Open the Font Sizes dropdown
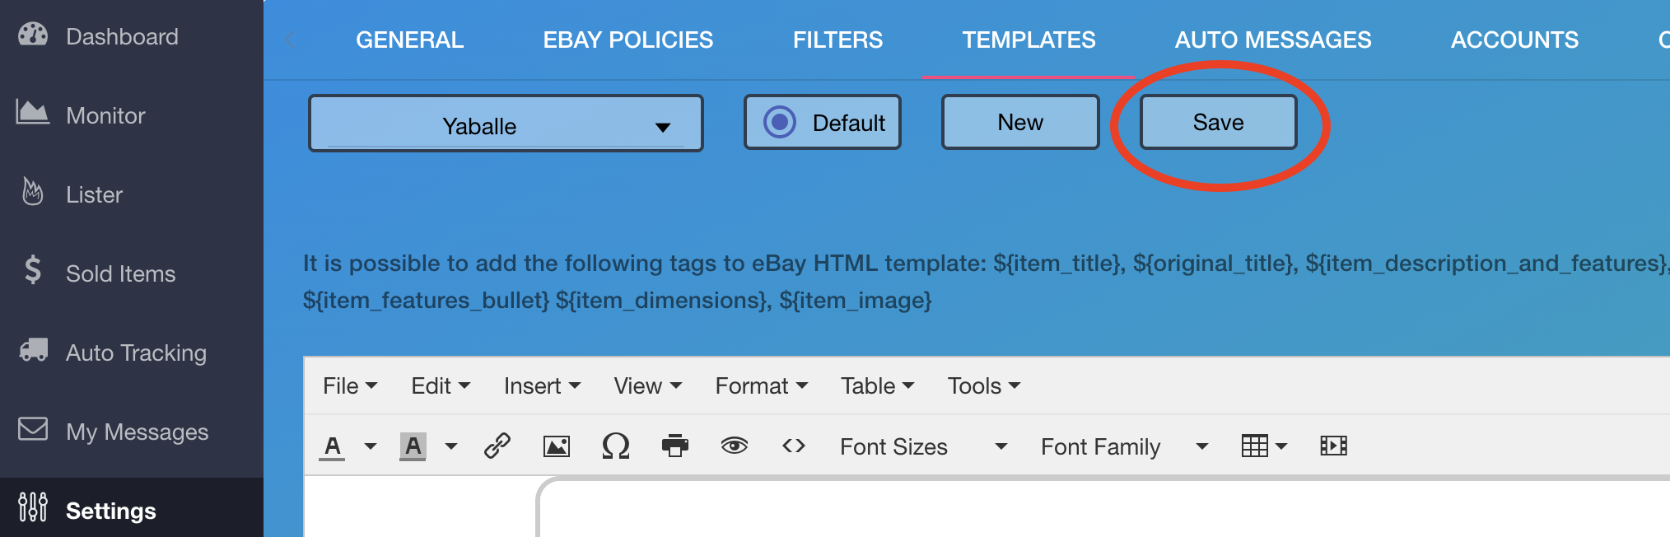The height and width of the screenshot is (537, 1670). coord(923,446)
